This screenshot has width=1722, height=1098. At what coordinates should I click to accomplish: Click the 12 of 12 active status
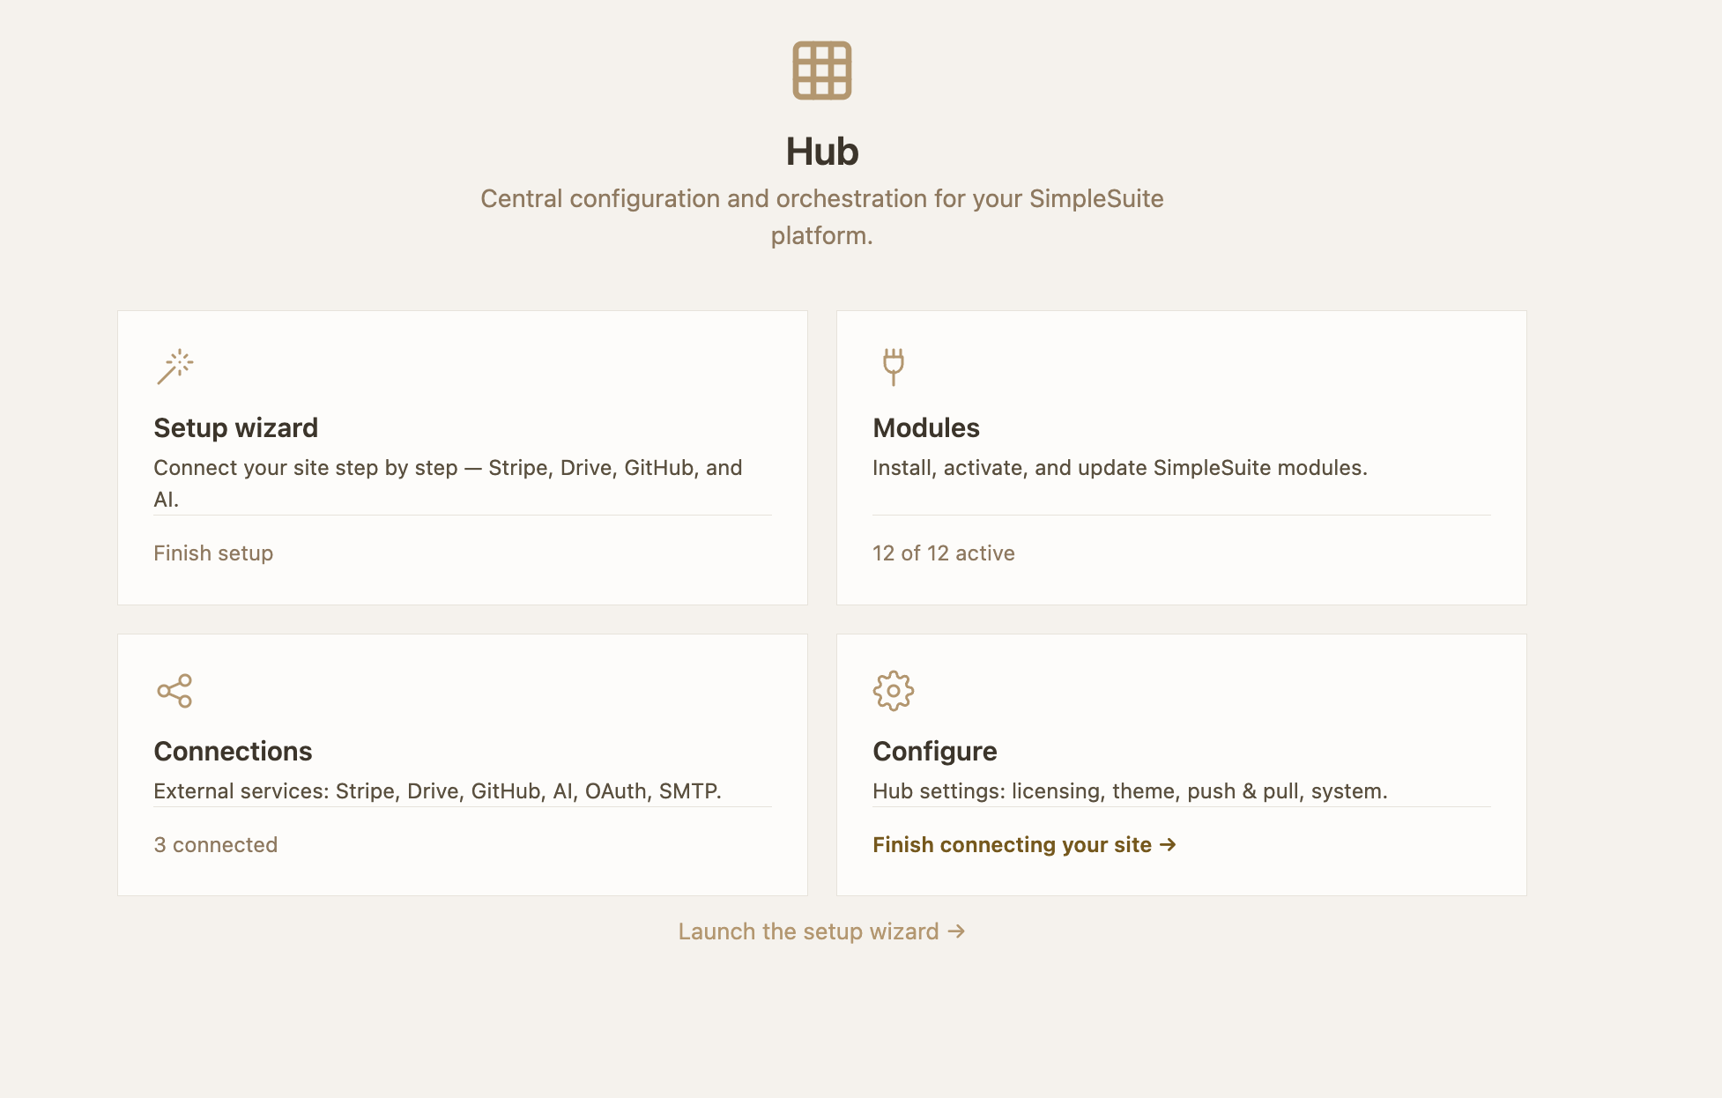tap(943, 553)
